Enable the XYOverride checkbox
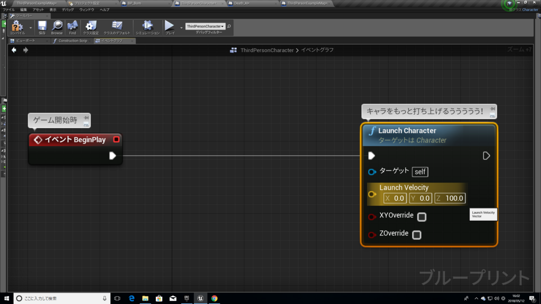The image size is (541, 304). [422, 217]
